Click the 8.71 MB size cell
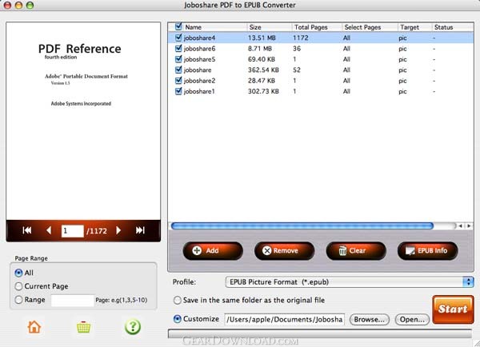 (259, 48)
